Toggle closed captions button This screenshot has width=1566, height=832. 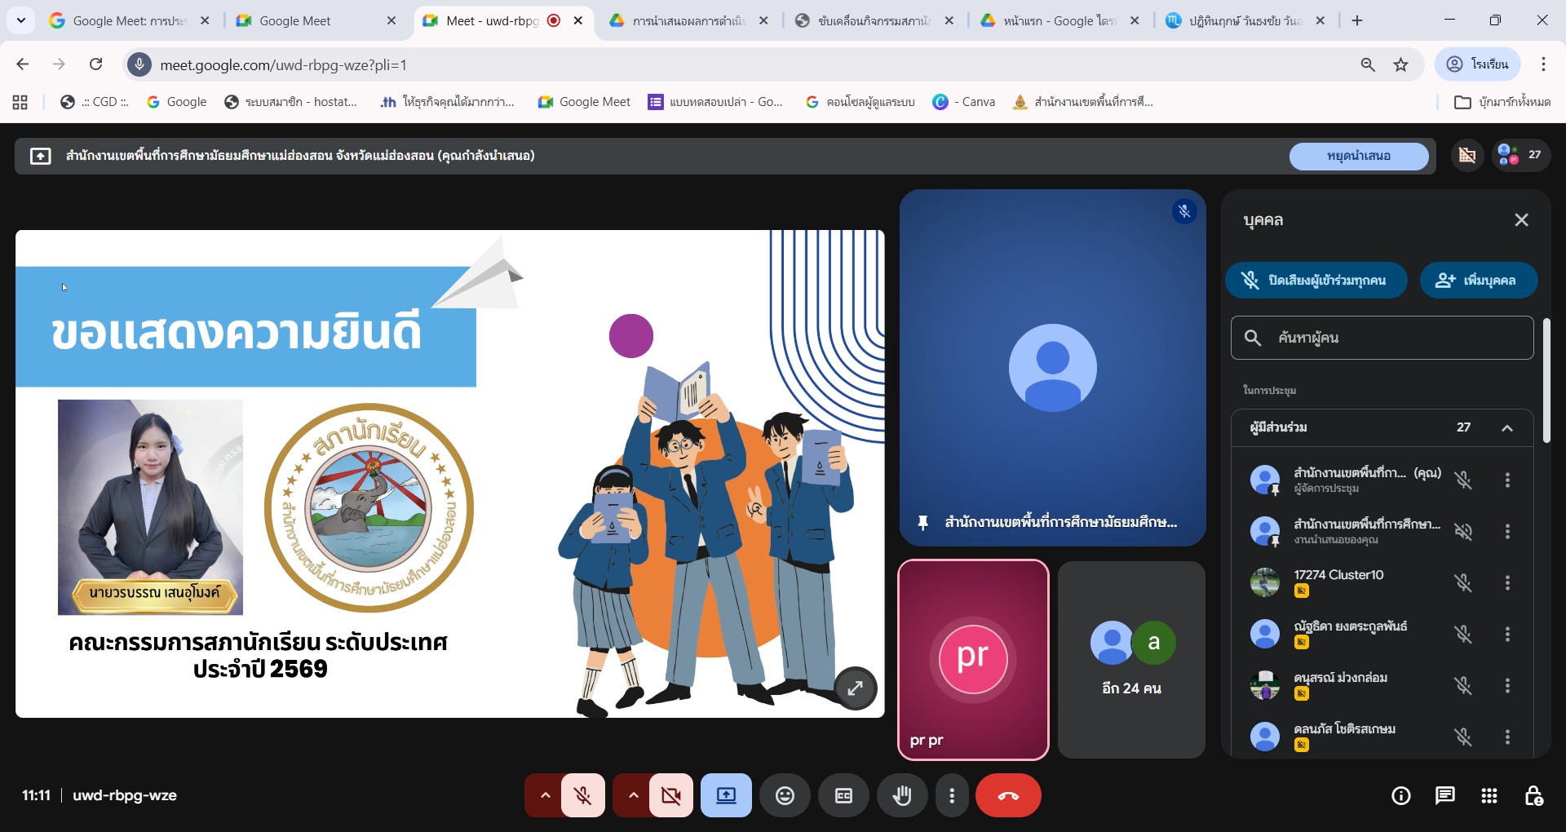point(843,795)
